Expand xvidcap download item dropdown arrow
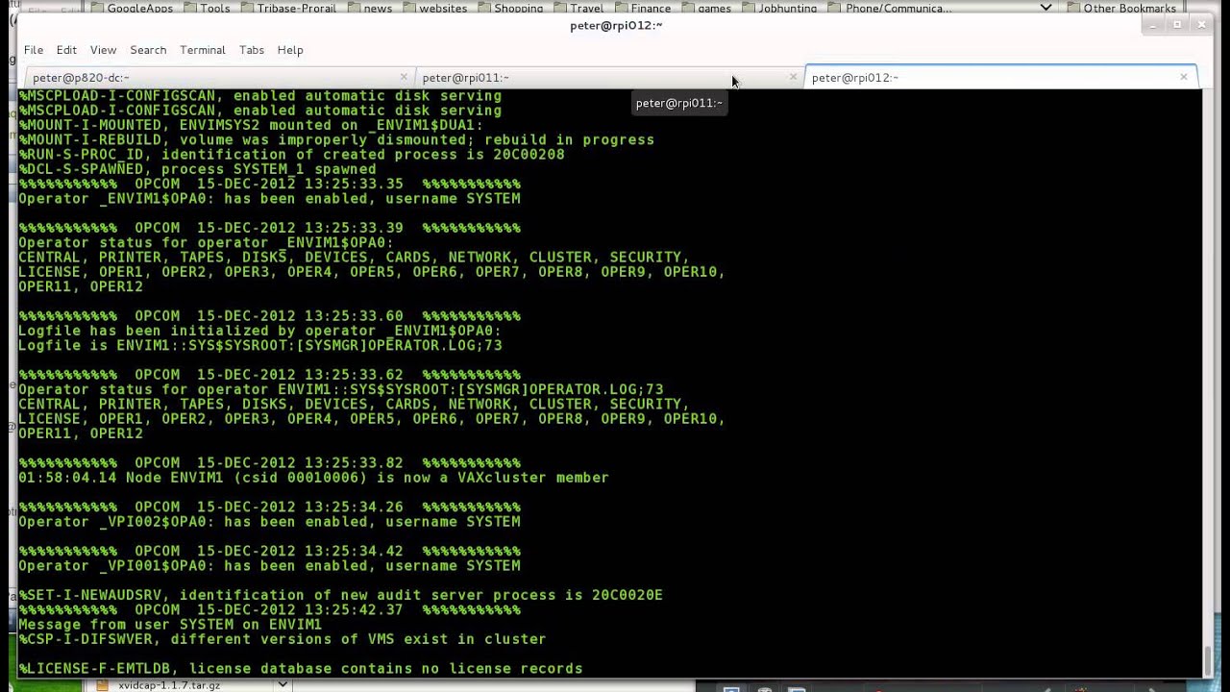The height and width of the screenshot is (692, 1230). pos(283,685)
